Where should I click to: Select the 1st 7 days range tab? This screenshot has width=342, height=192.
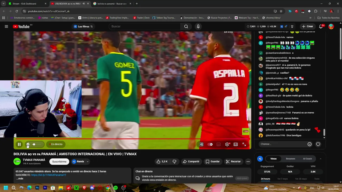282,179
